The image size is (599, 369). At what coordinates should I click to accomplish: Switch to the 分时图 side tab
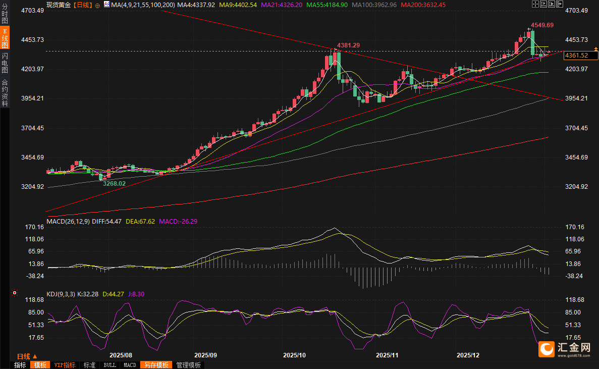point(5,16)
